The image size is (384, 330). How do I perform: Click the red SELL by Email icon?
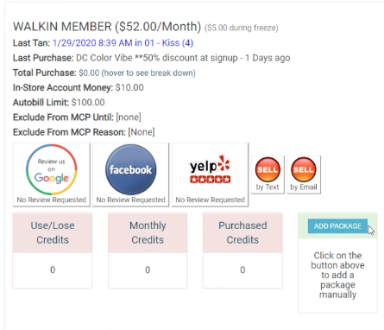(x=304, y=169)
